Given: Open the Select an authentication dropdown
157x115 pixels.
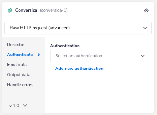Looking at the screenshot, I should click(100, 56).
